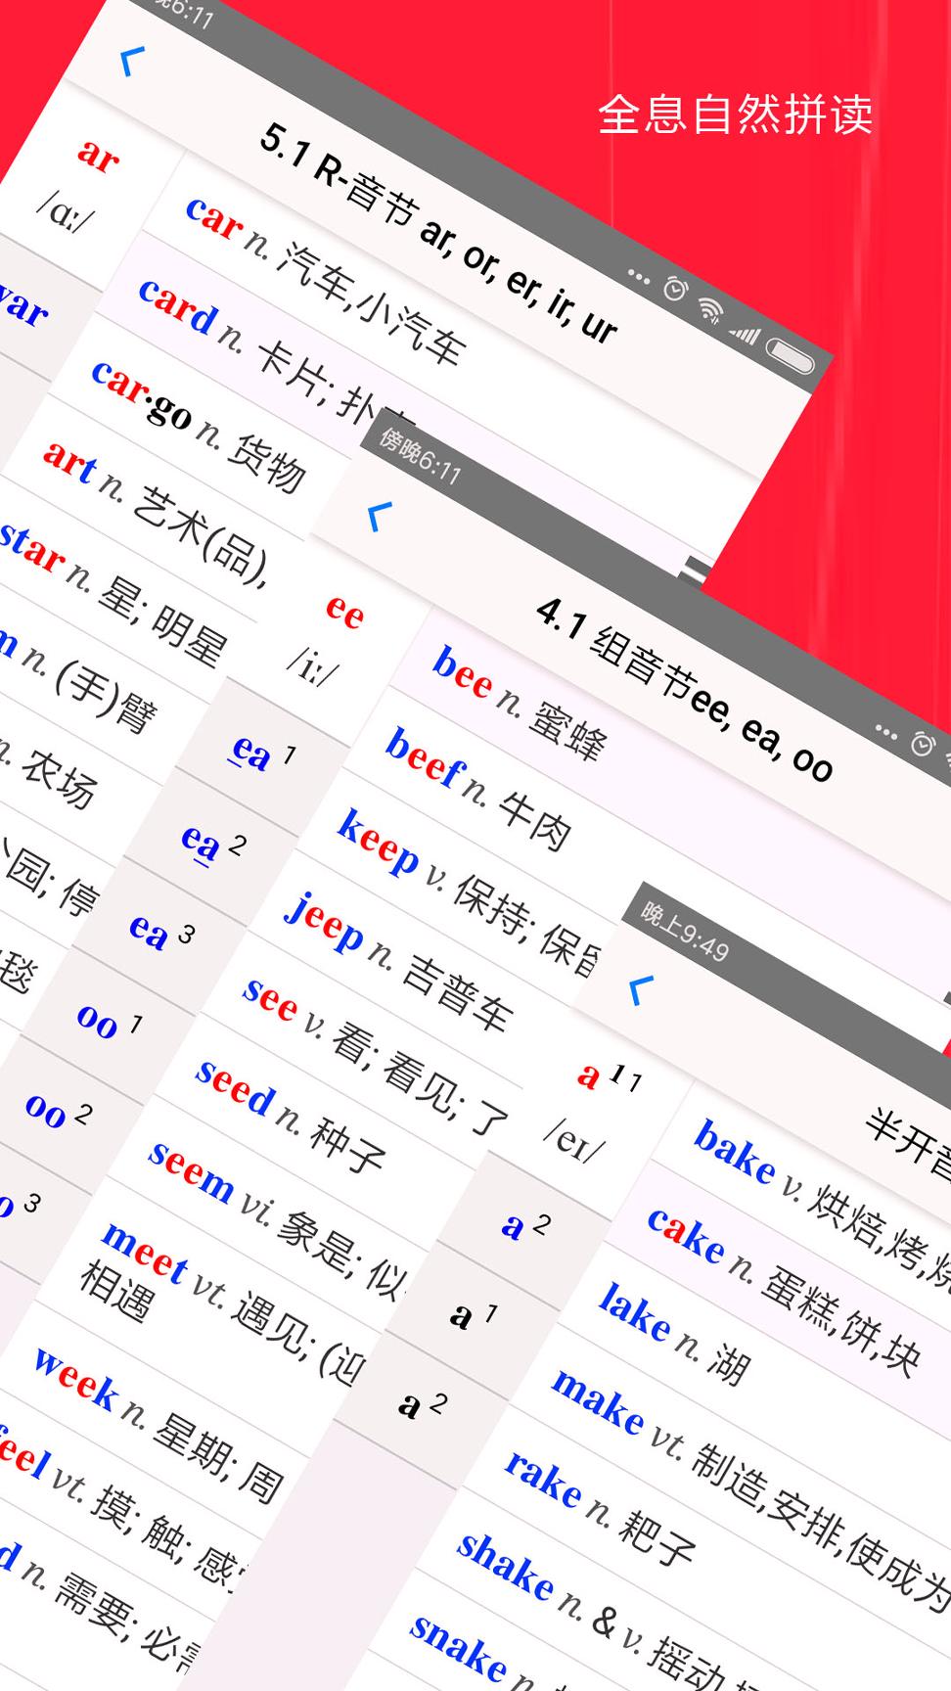Select the 'ea 1' sound tab
The height and width of the screenshot is (1691, 951).
click(x=262, y=754)
